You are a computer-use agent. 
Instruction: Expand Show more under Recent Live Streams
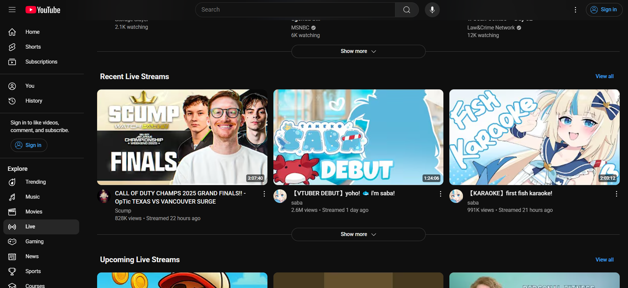[358, 234]
